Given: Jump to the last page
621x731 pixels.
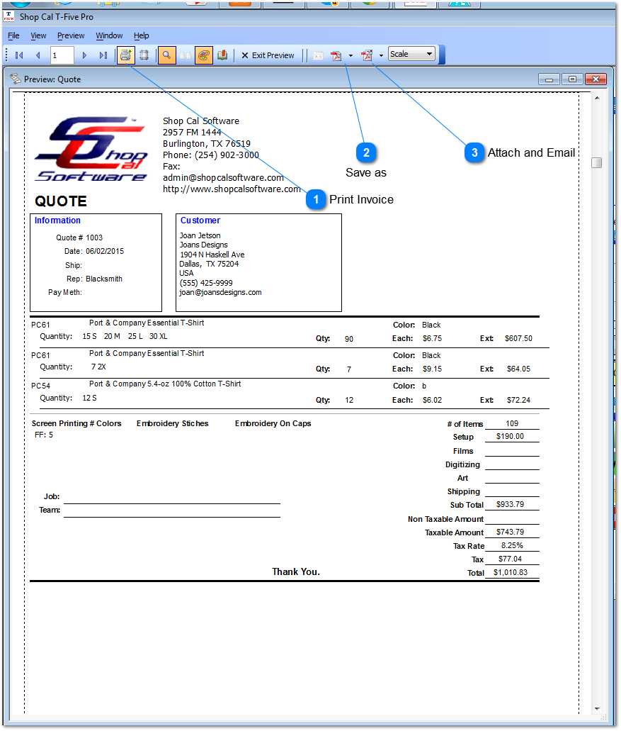Looking at the screenshot, I should click(x=103, y=55).
